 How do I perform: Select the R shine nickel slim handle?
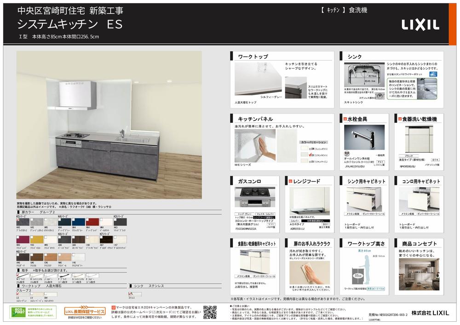tap(37, 276)
